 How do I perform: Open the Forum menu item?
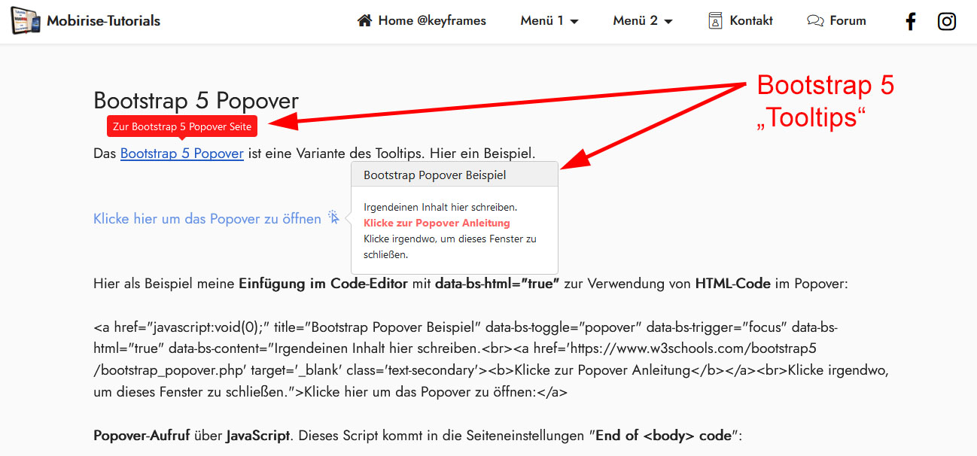pos(848,21)
